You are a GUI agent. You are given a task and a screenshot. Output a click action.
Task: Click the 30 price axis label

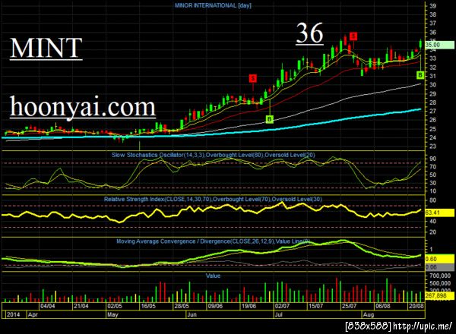432,85
